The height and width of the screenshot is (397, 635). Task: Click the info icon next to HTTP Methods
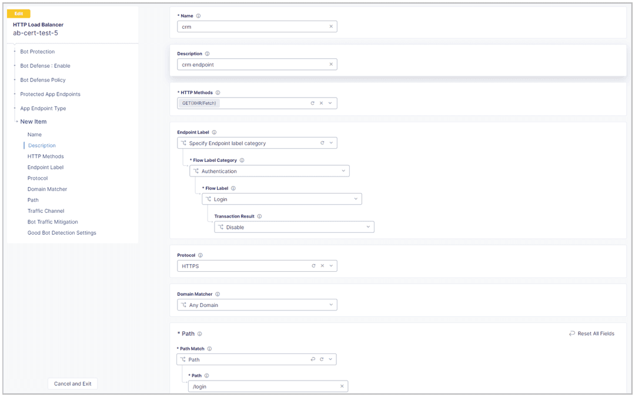coord(218,92)
